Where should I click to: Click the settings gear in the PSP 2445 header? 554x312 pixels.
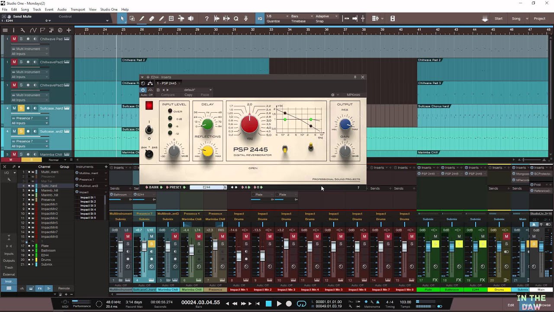(x=332, y=95)
